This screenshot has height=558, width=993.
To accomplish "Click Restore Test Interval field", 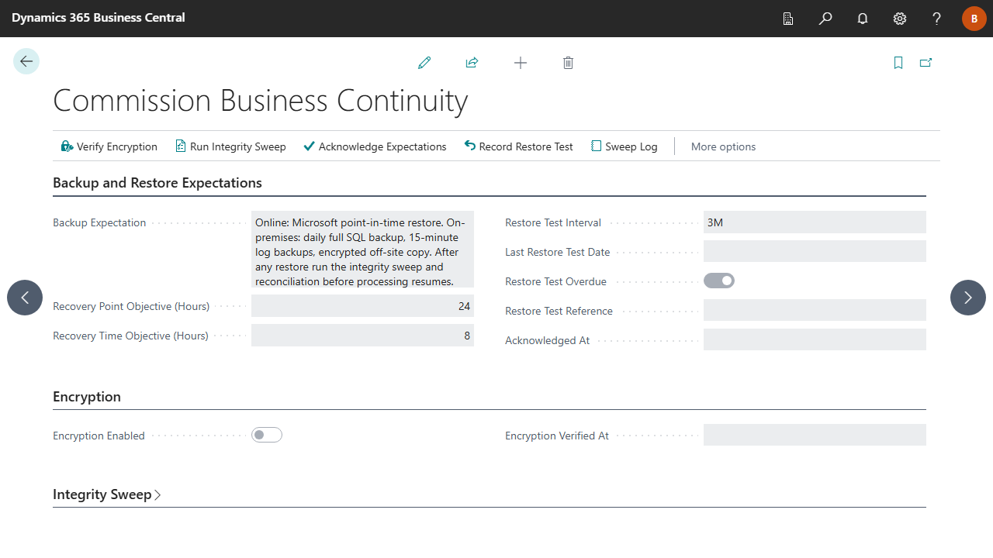I will (x=815, y=222).
